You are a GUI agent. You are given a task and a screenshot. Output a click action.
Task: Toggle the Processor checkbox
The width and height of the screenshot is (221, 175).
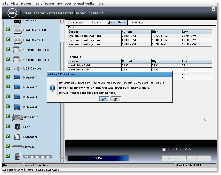click(8, 136)
